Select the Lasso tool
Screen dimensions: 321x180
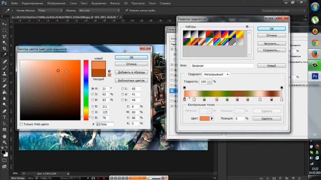(x=5, y=36)
